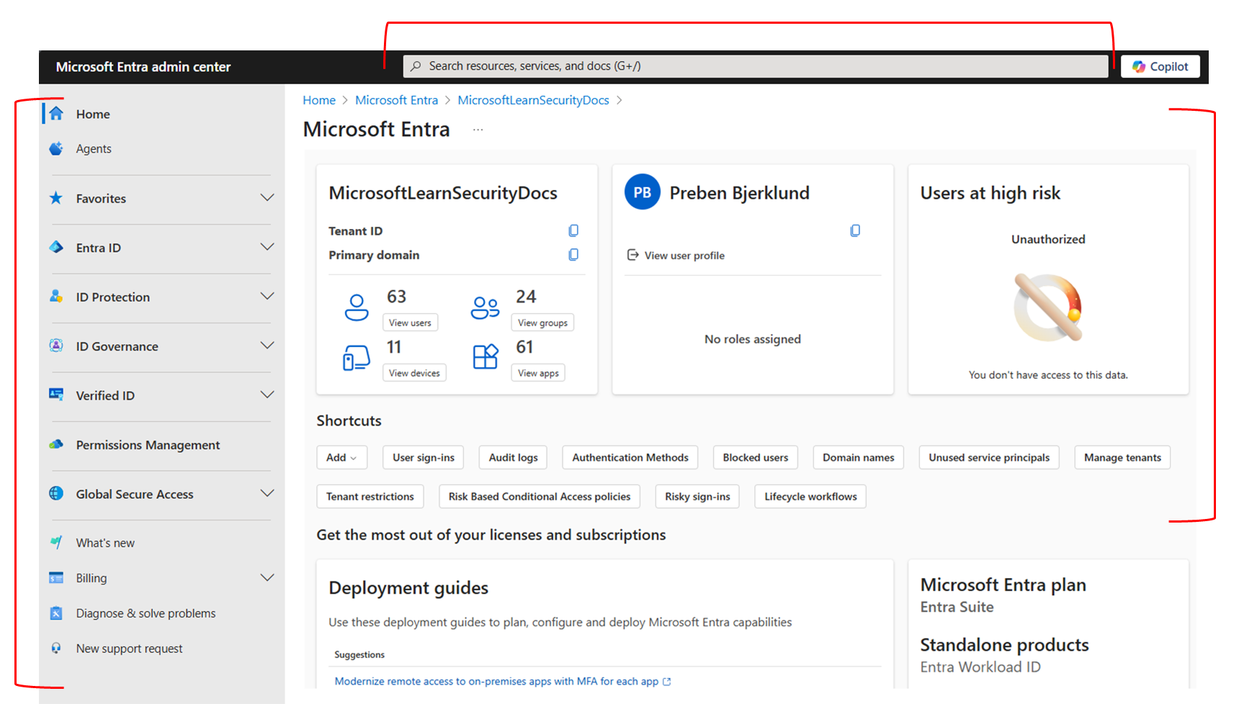Expand the Billing section
The width and height of the screenshot is (1239, 727).
(x=267, y=577)
